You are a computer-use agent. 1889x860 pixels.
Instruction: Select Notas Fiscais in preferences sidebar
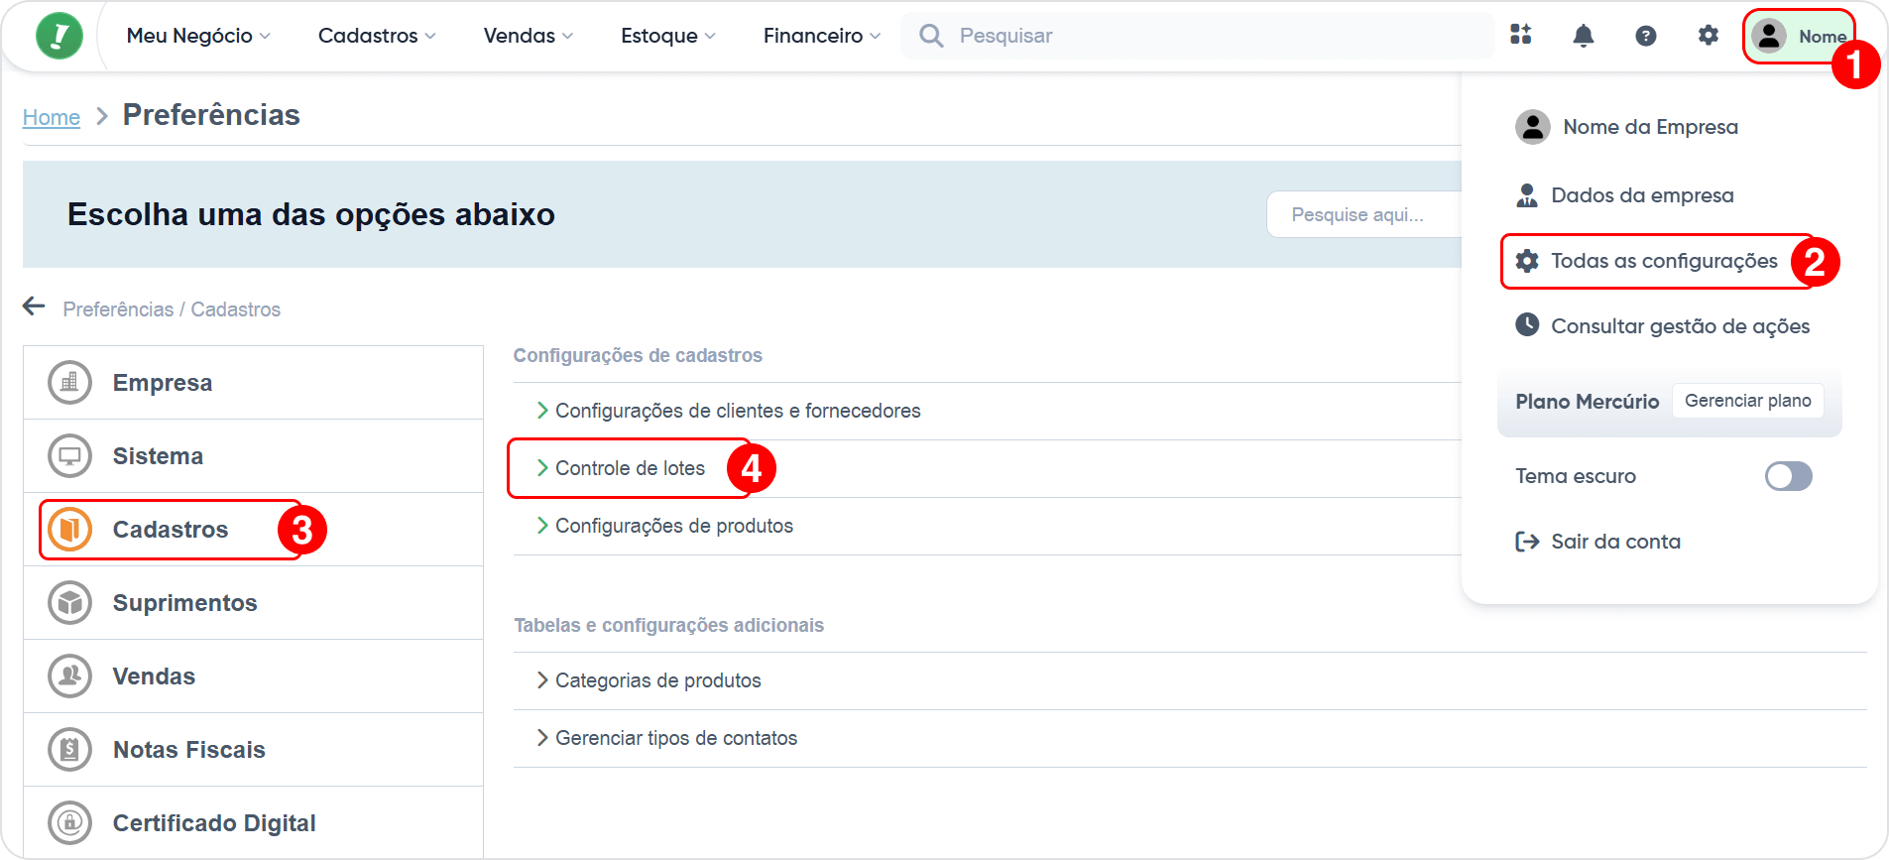tap(253, 749)
